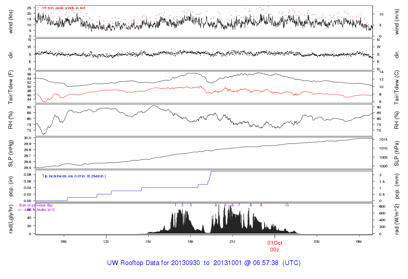Click the left 'Tair/Tdew (F)' axis title
This screenshot has height=279, width=408.
[11, 87]
